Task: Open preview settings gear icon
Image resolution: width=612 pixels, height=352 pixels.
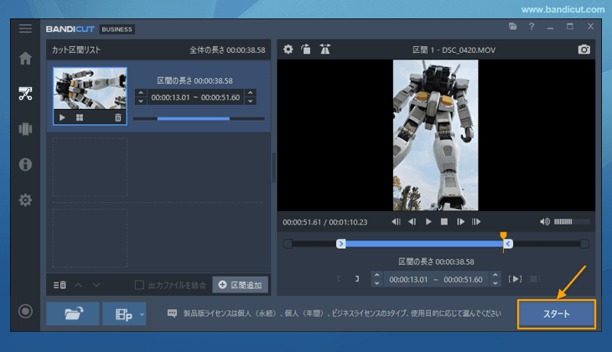Action: 288,49
